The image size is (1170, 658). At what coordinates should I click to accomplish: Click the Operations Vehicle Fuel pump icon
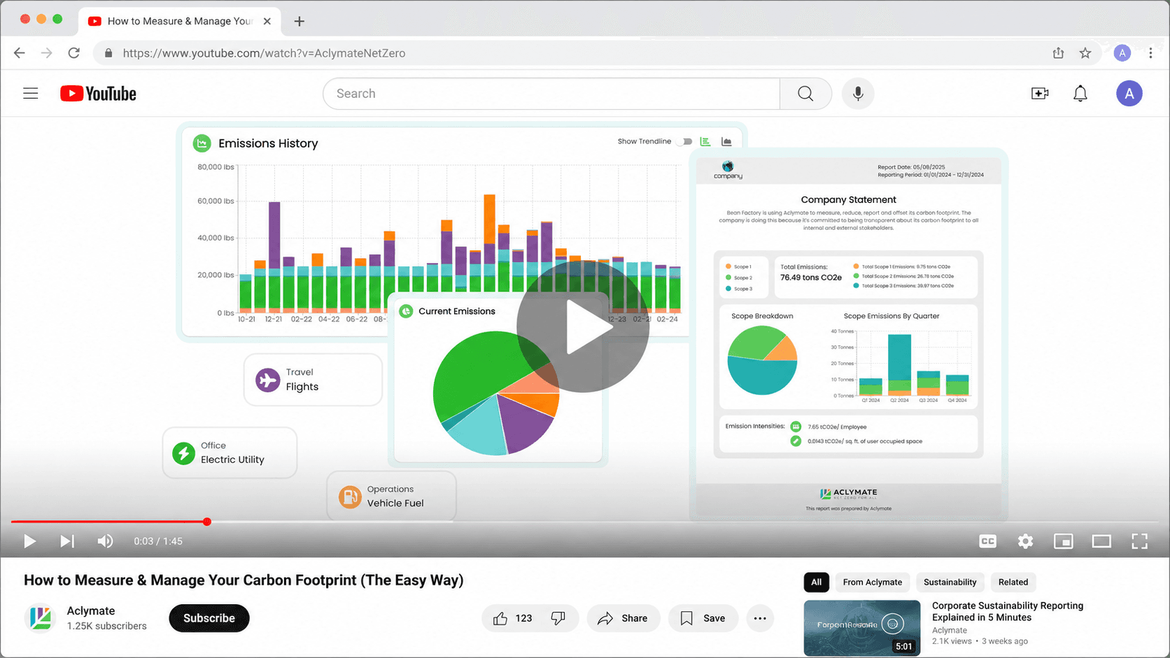(x=350, y=497)
